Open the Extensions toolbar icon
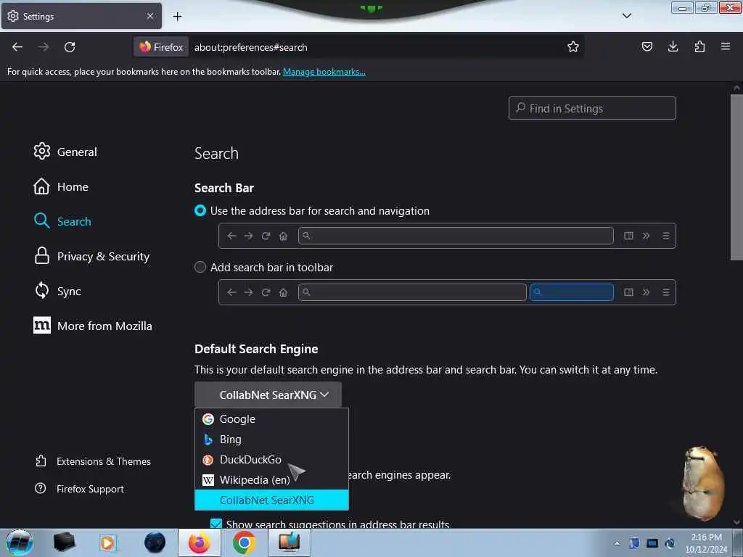This screenshot has width=743, height=557. click(699, 46)
